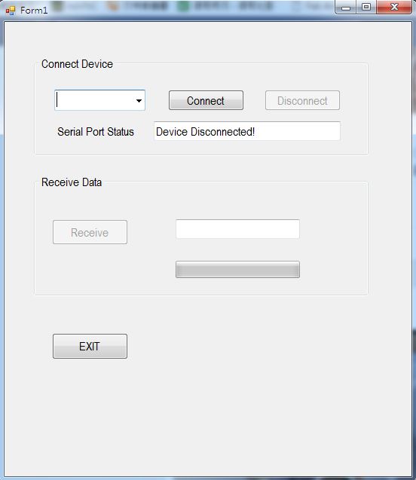Viewport: 416px width, 480px height.
Task: Minimize the Form1 window
Action: tap(346, 8)
